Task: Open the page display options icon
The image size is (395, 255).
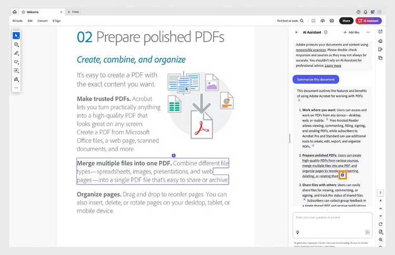Action: click(380, 232)
